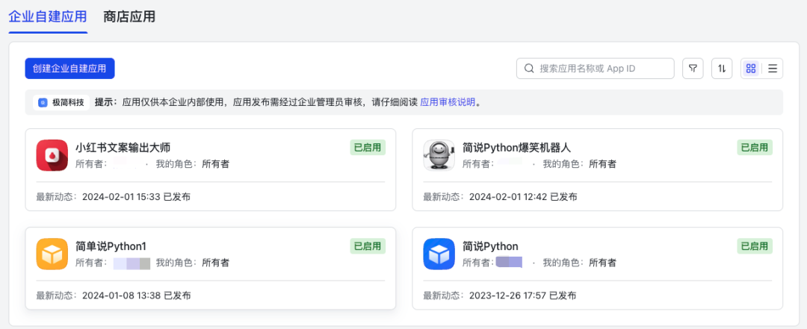
Task: Click 已启用 badge on 小红书文案输出大师
Action: (368, 148)
